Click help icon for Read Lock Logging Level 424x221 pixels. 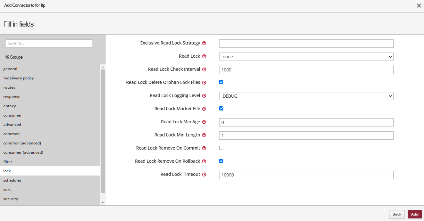[x=204, y=96]
